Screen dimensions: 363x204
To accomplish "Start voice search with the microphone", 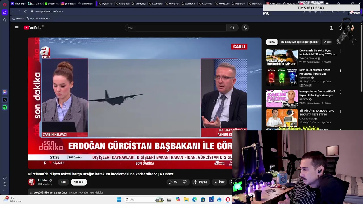I will click(245, 28).
